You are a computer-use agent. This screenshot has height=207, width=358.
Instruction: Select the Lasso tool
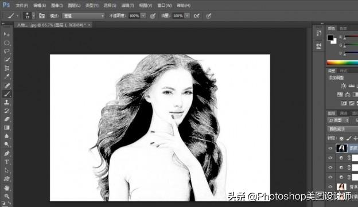click(x=7, y=51)
